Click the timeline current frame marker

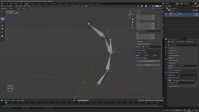pyautogui.click(x=6, y=103)
